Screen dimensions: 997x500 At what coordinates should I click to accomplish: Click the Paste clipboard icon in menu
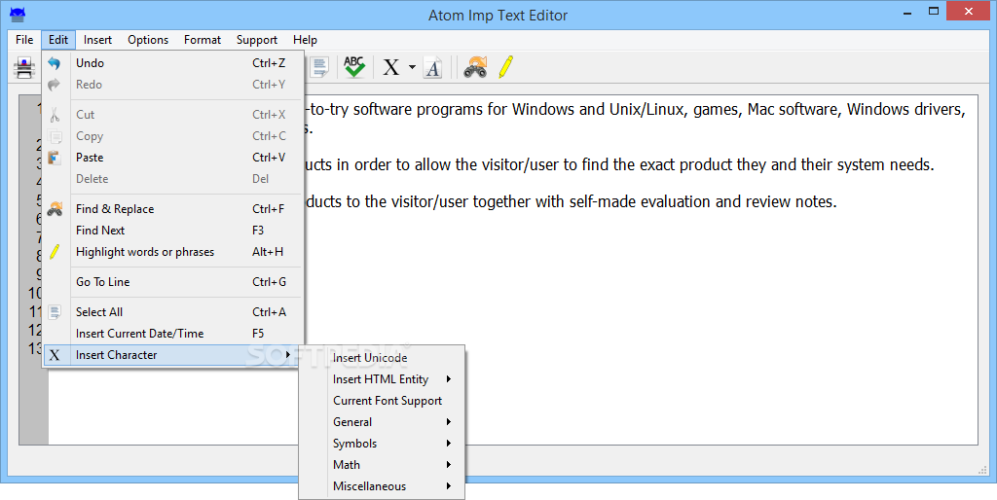point(55,158)
